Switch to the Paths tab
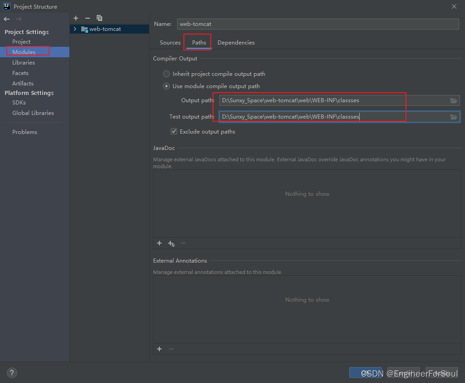The image size is (465, 383). (199, 43)
